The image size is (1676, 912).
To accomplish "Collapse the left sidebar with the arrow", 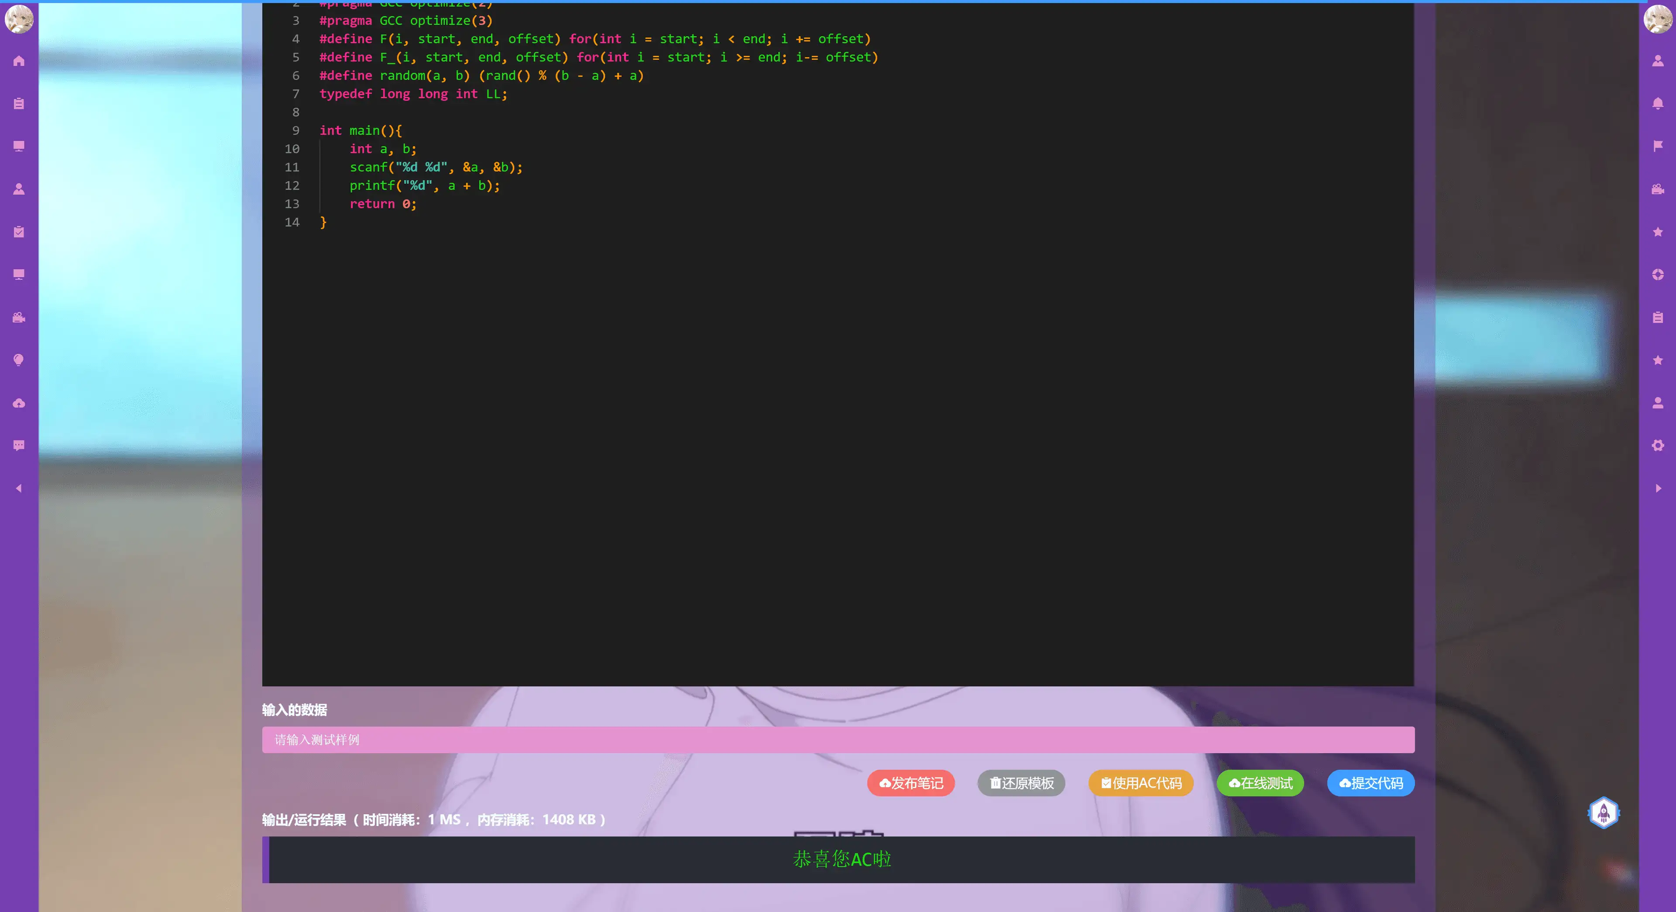I will [x=19, y=488].
